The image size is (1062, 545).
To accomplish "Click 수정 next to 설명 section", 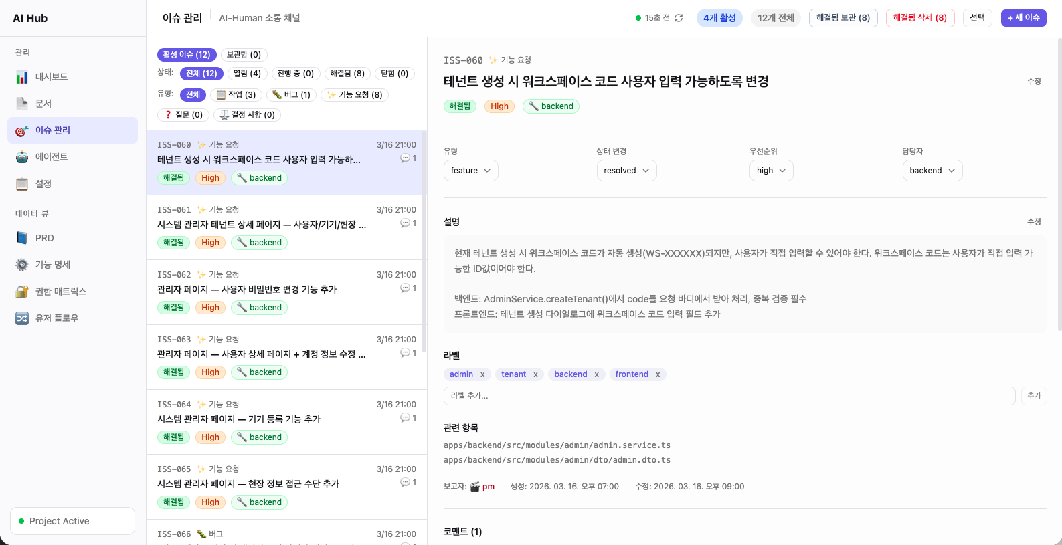I will click(1034, 222).
